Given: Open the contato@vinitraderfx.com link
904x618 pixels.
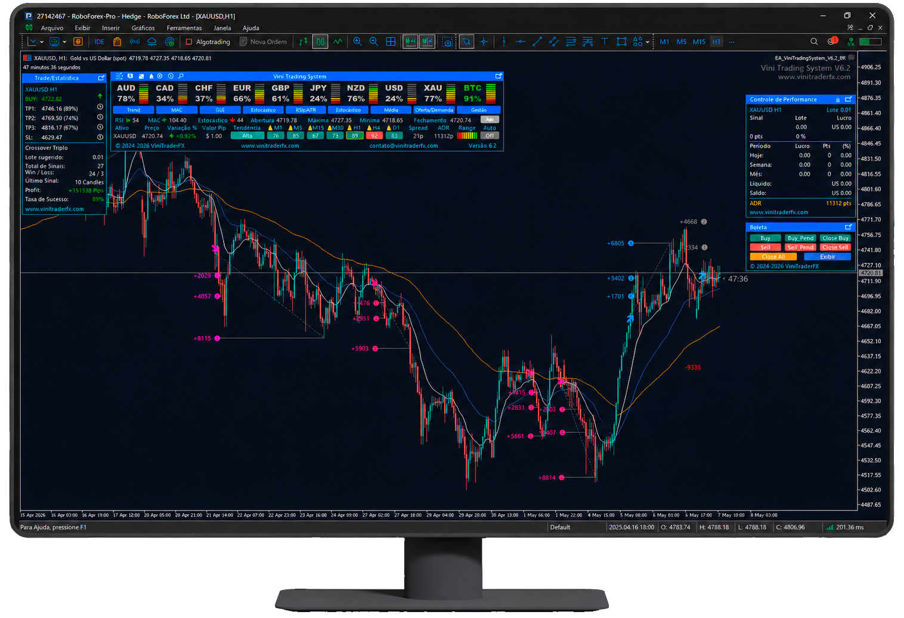Looking at the screenshot, I should (x=404, y=146).
